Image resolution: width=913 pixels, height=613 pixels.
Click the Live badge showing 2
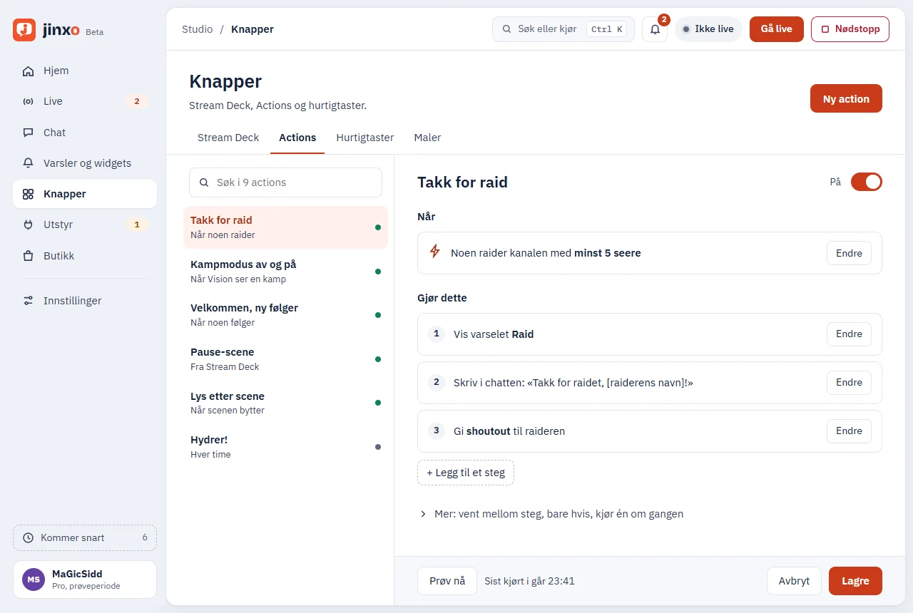pos(137,101)
